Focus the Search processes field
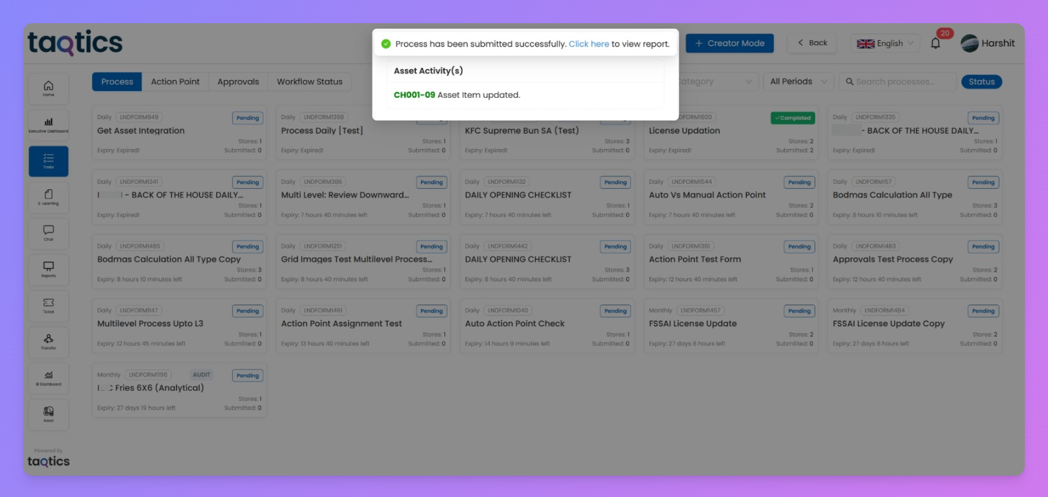Screen dimensions: 1048x497 pos(898,82)
